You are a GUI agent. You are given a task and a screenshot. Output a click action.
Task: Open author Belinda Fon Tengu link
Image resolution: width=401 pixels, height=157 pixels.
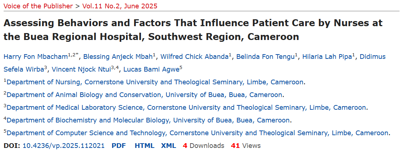click(x=266, y=57)
